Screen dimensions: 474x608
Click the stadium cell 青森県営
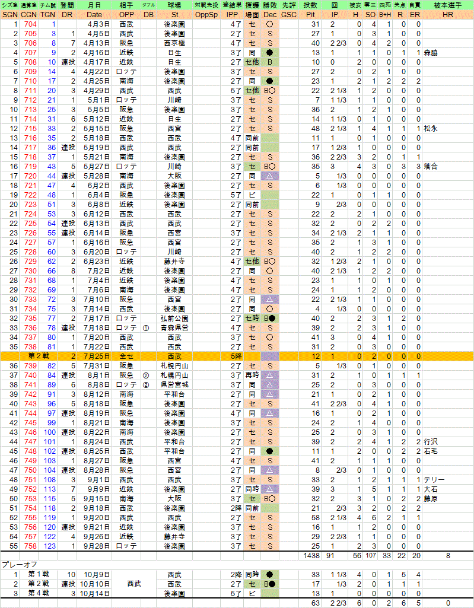174,327
